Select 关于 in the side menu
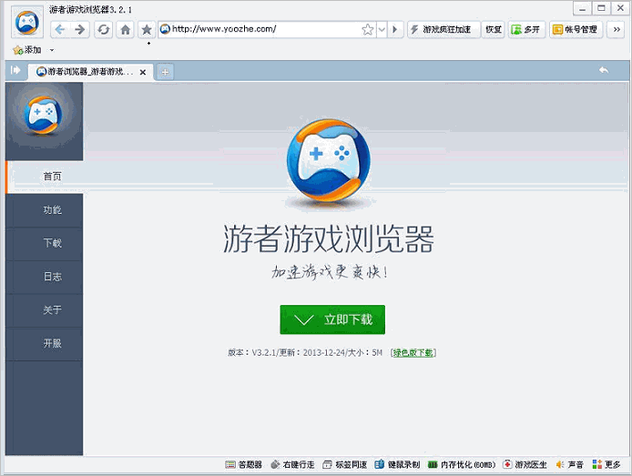The width and height of the screenshot is (632, 476). 45,310
